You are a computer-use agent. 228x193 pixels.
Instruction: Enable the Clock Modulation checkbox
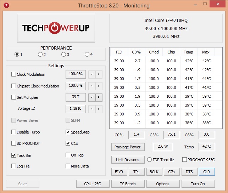14,74
